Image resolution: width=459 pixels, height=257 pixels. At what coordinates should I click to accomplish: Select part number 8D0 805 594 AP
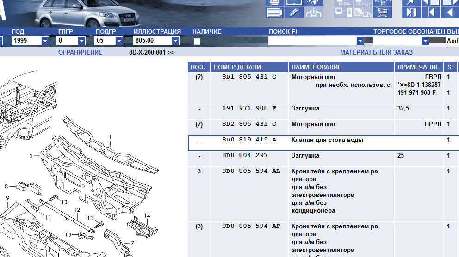(x=251, y=226)
